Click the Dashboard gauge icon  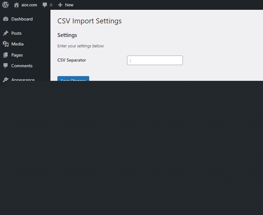(6, 19)
